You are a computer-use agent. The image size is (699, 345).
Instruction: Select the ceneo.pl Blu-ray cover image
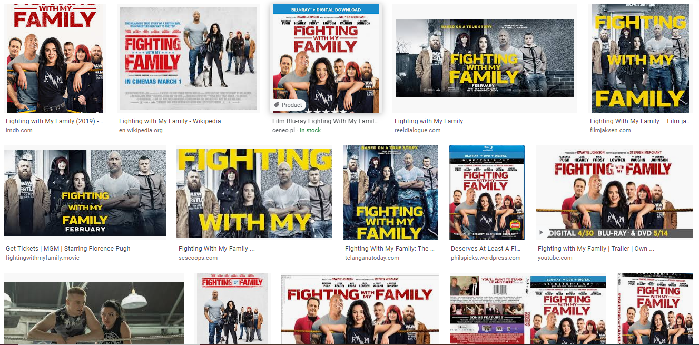click(326, 58)
